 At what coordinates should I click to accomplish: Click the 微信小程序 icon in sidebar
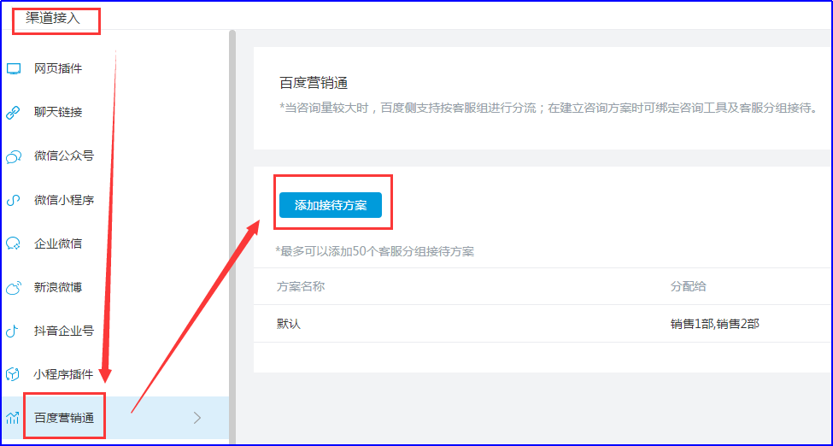pos(14,200)
